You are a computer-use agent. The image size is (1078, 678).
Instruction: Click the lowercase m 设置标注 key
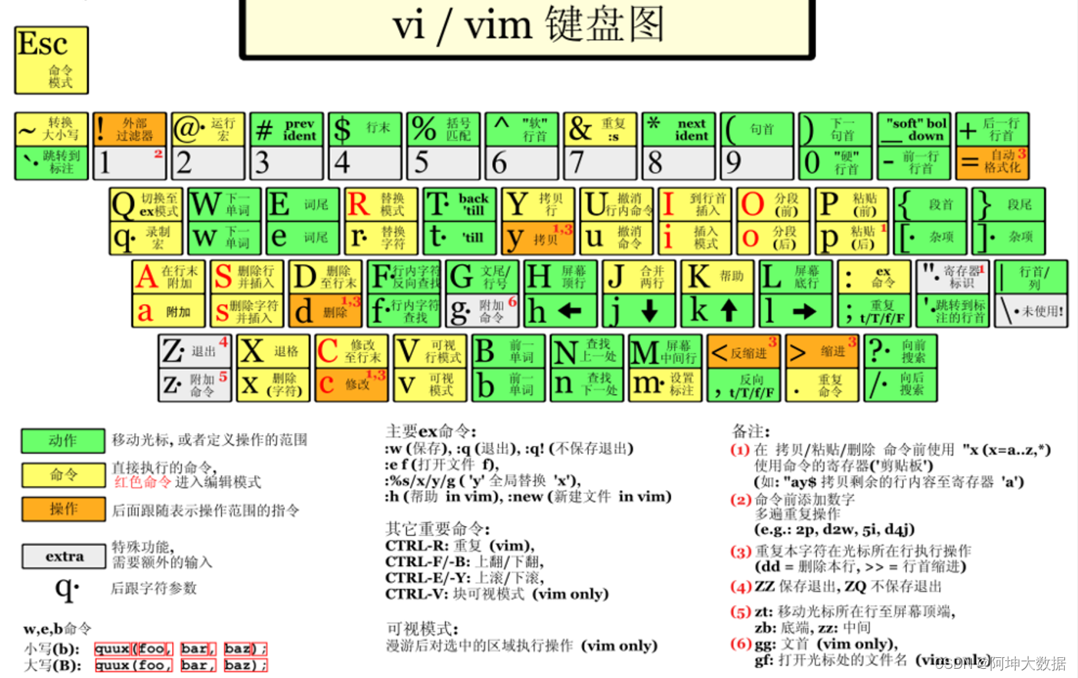pyautogui.click(x=665, y=385)
